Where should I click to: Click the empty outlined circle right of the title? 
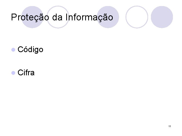pos(137,17)
